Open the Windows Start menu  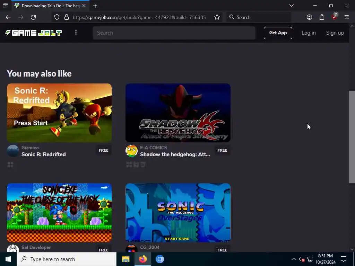pos(8,259)
